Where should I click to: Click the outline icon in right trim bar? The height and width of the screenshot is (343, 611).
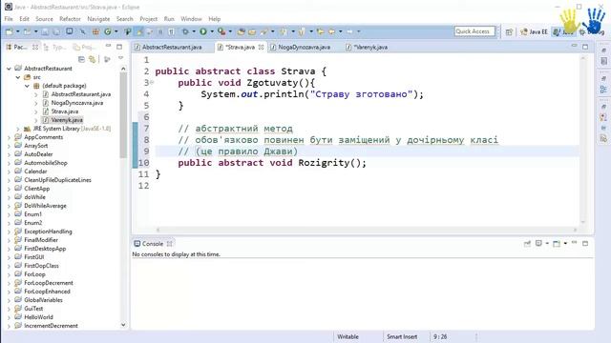coord(603,90)
